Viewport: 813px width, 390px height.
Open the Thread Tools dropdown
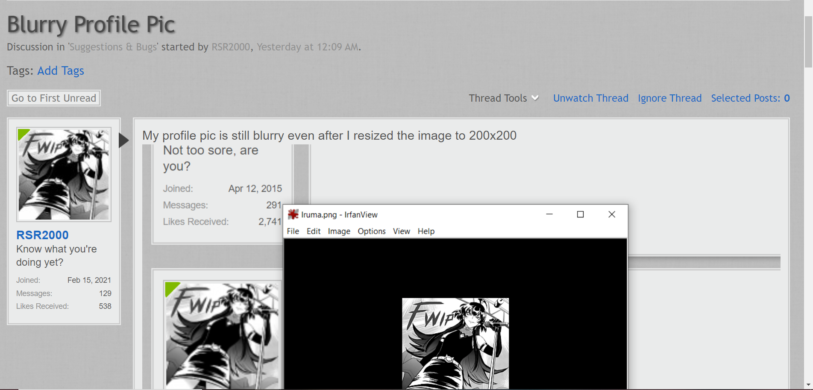tap(504, 98)
